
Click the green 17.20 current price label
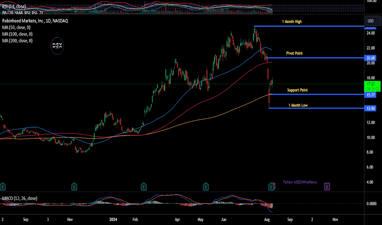click(x=372, y=86)
